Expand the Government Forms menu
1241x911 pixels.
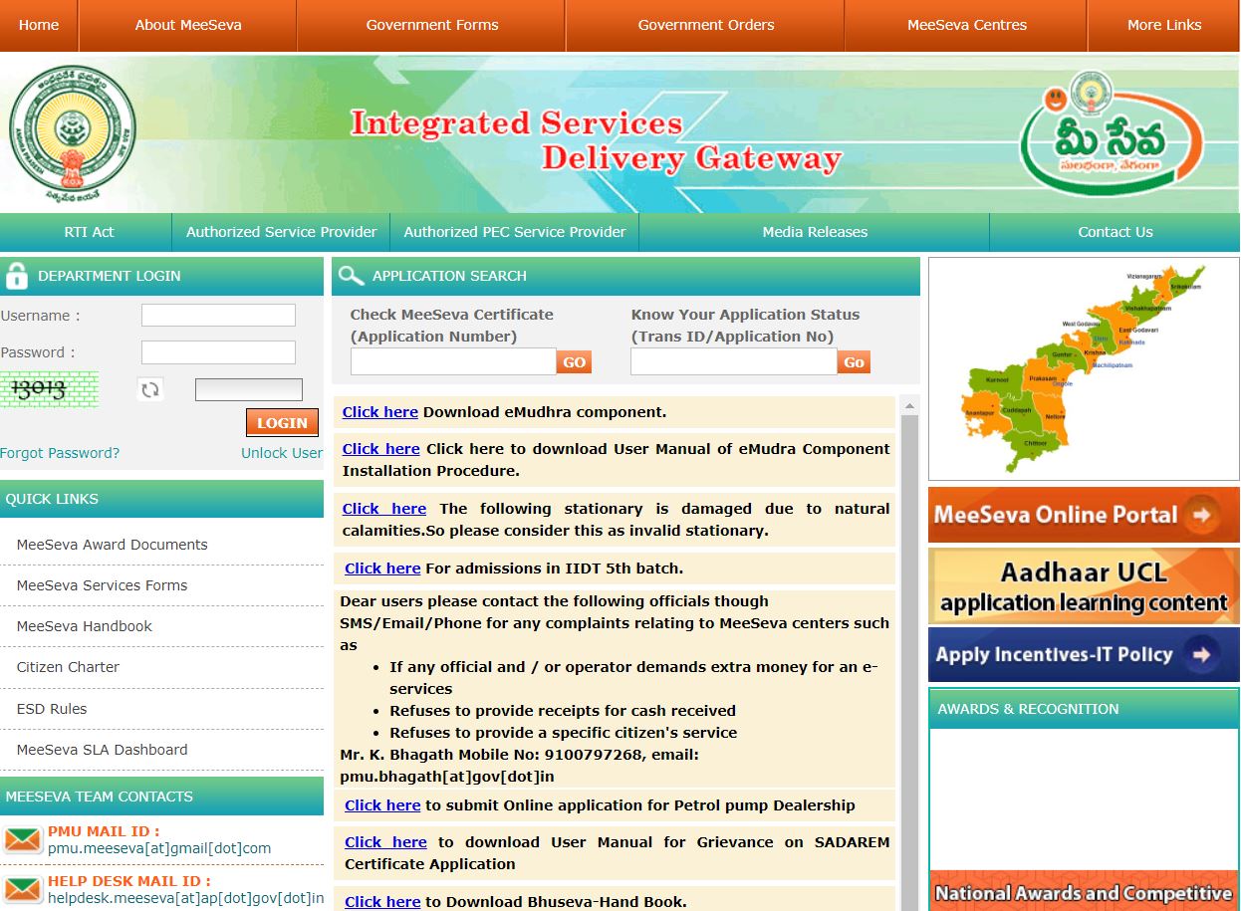430,25
